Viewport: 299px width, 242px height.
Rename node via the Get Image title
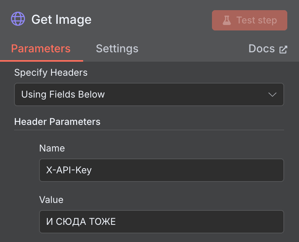click(x=61, y=20)
